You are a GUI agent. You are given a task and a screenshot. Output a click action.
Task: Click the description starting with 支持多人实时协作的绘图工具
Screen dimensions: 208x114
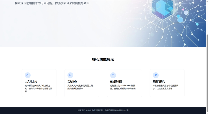[x=81, y=87]
